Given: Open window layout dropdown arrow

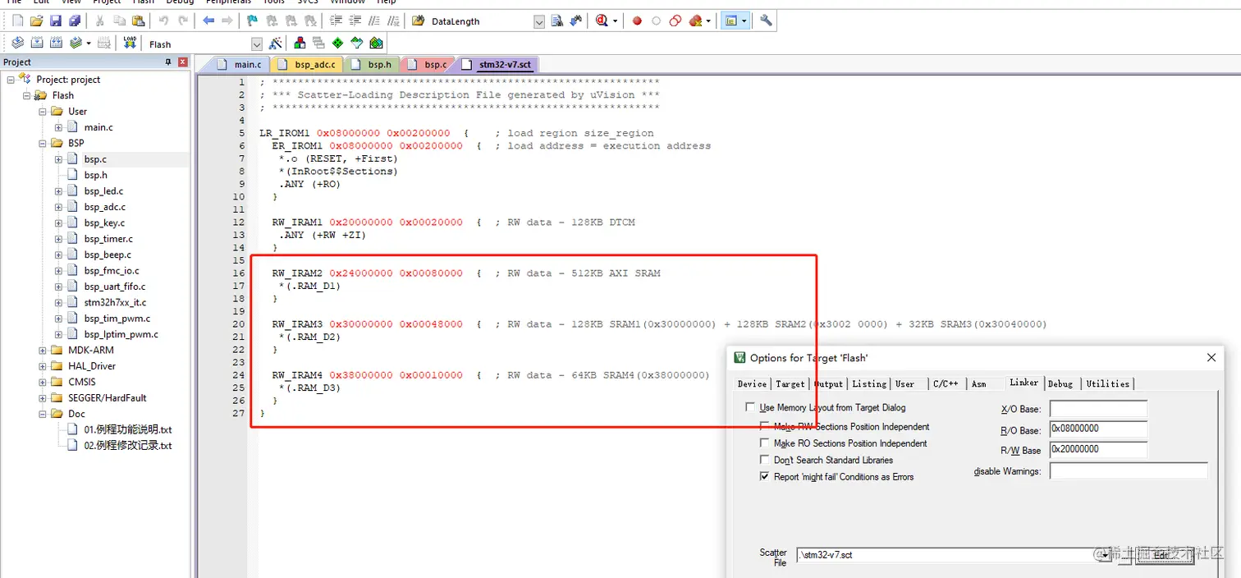Looking at the screenshot, I should pyautogui.click(x=744, y=21).
